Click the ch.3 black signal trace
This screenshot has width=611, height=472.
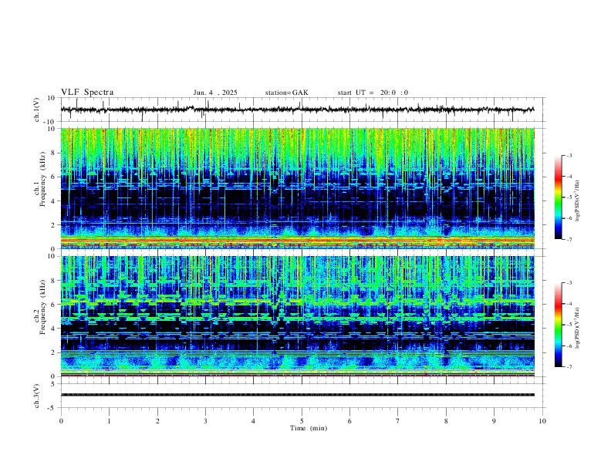coord(297,395)
